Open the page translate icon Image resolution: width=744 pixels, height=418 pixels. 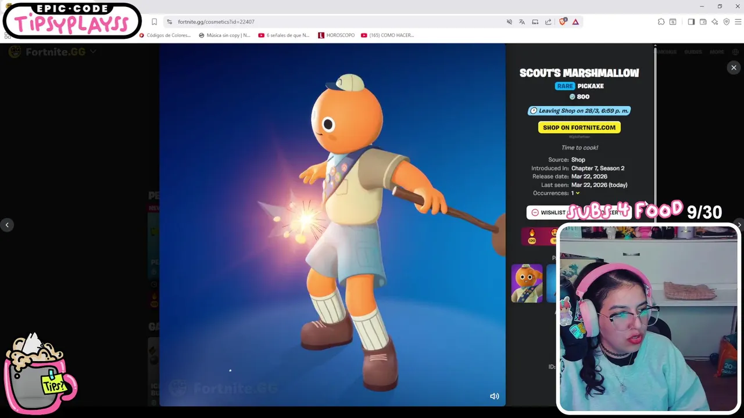(x=522, y=21)
